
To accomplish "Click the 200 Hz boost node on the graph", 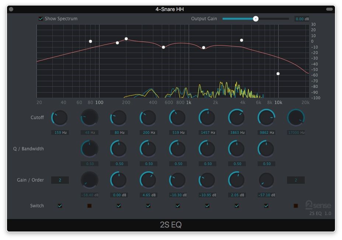I will click(x=126, y=39).
